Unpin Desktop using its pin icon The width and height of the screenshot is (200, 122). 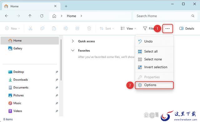(57, 72)
